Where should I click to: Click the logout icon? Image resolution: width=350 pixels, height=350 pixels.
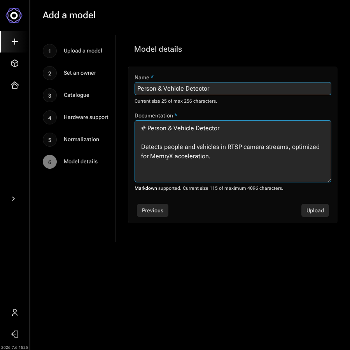15,334
